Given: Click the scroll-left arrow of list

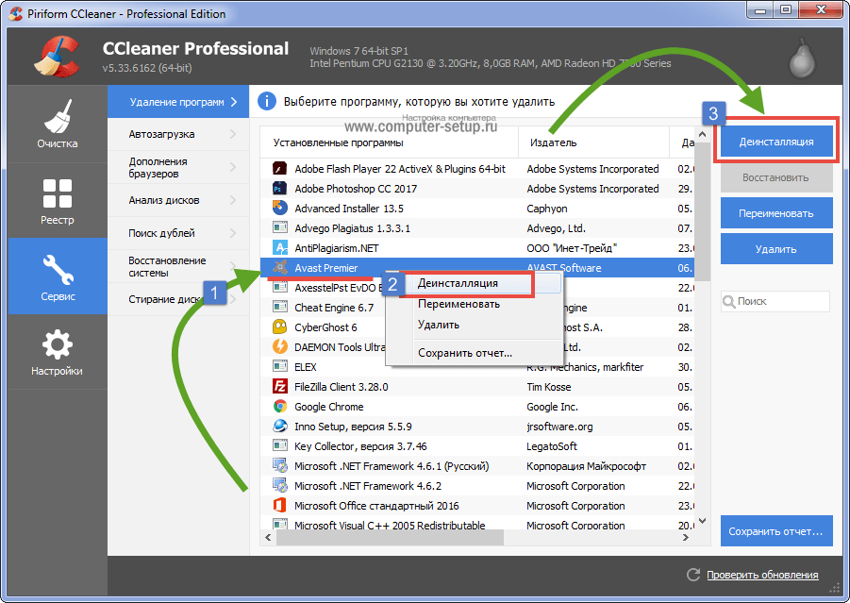Looking at the screenshot, I should pos(268,537).
